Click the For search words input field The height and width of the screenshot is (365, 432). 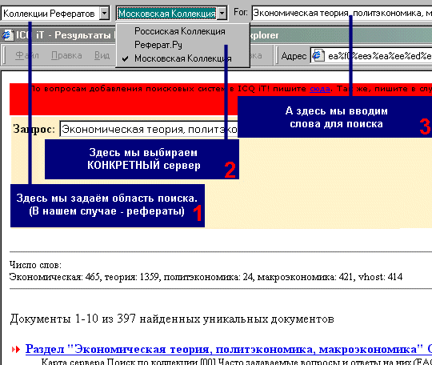click(x=342, y=14)
